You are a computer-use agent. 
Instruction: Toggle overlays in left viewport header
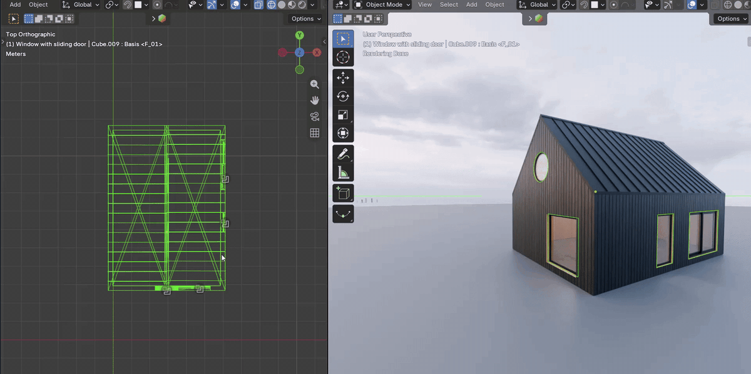click(235, 4)
